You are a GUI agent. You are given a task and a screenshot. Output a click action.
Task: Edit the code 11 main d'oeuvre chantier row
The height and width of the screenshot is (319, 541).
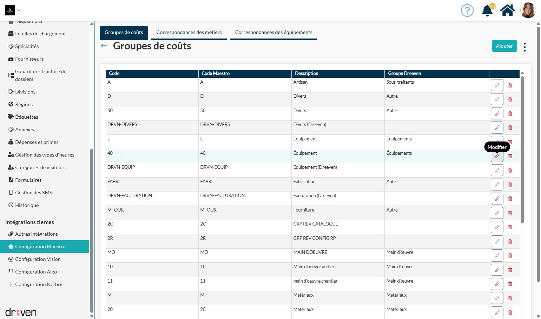coord(497,284)
